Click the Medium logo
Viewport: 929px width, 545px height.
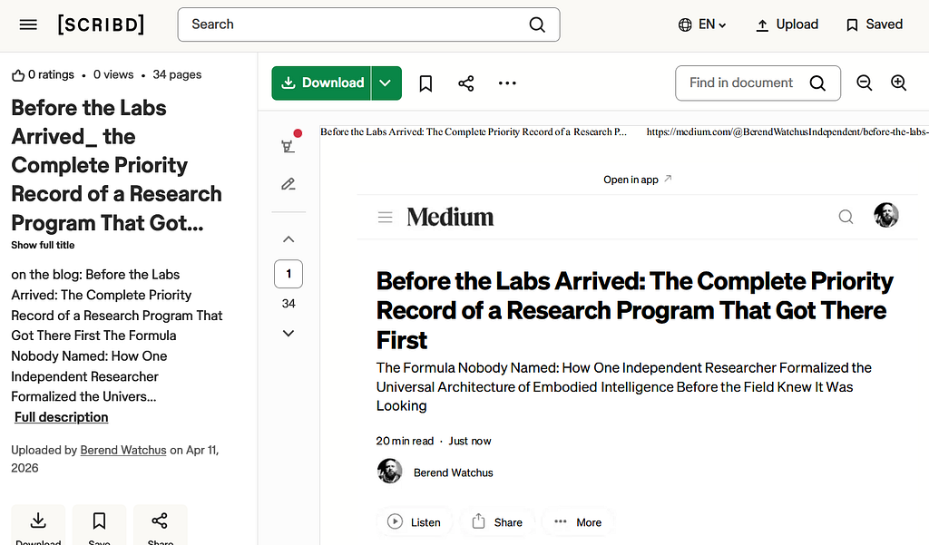tap(450, 217)
